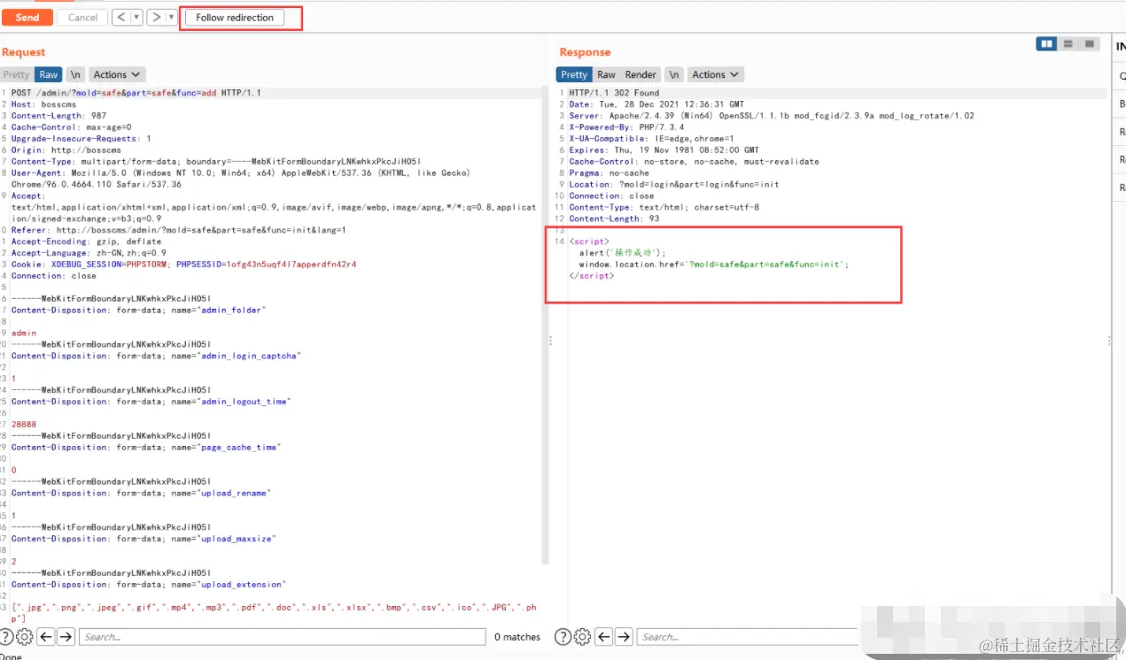
Task: Open the Request Actions dropdown
Action: pos(117,75)
